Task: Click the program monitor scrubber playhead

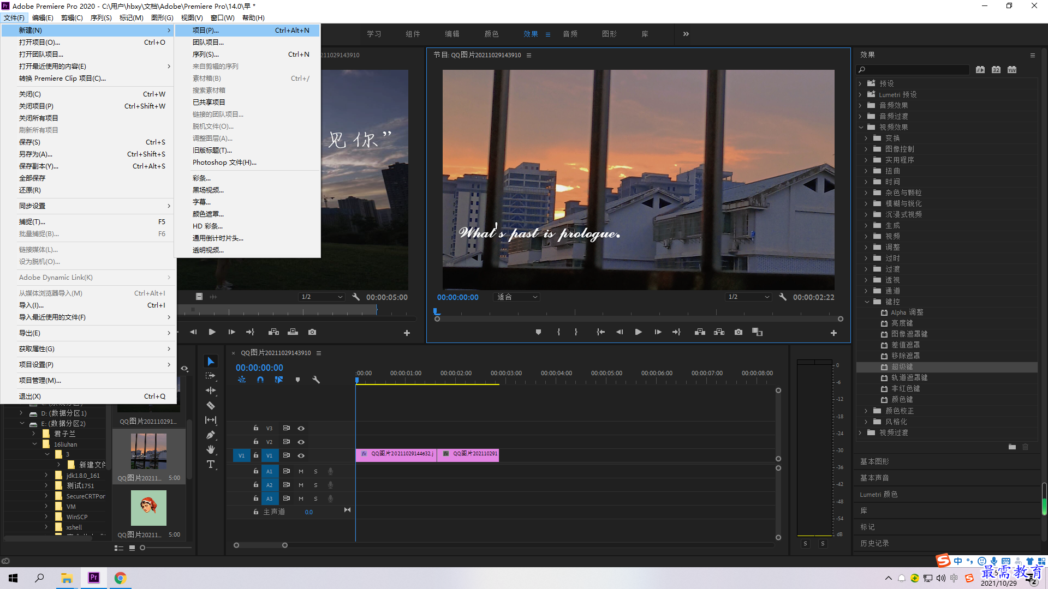Action: [x=436, y=312]
